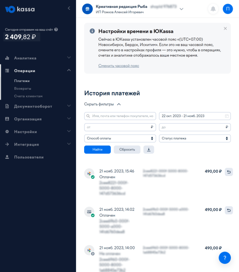
Task: Open Возвраты submenu item
Action: pos(23,88)
